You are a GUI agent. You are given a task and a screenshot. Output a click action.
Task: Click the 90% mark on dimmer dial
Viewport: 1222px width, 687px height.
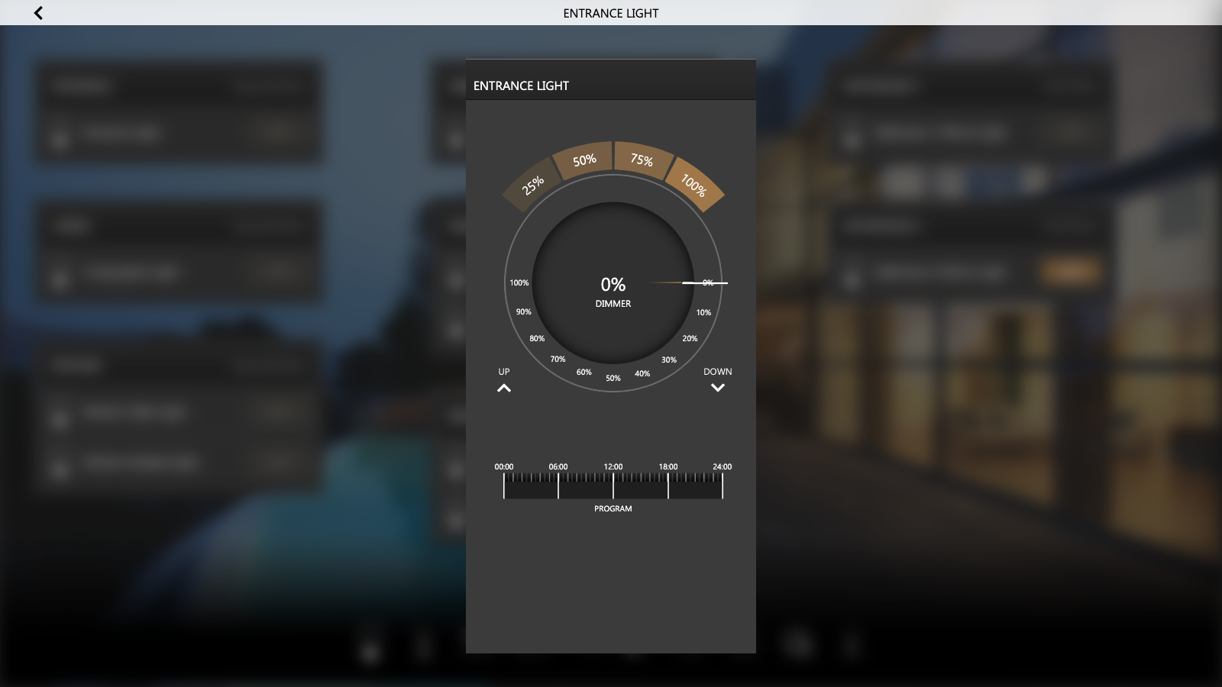523,311
